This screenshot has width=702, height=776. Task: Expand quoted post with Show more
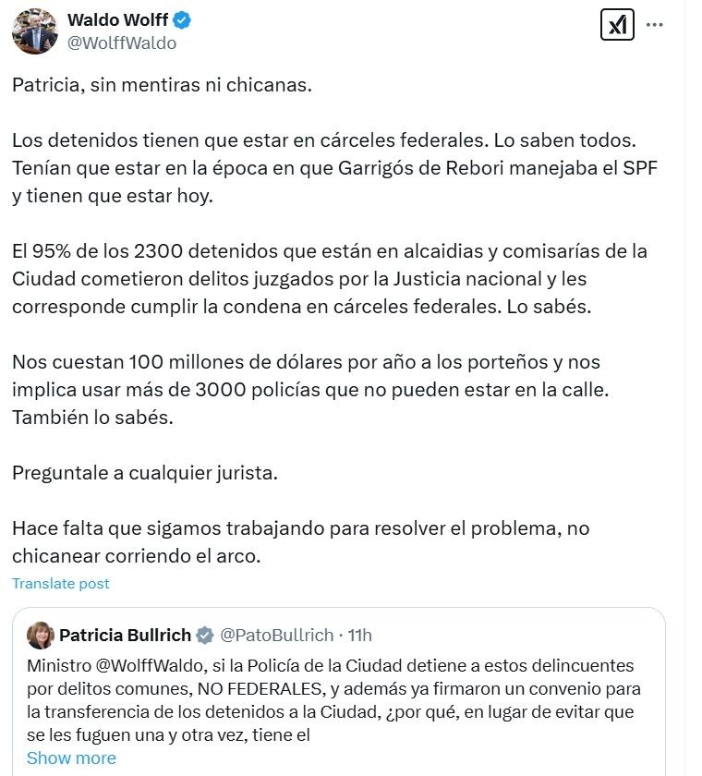(71, 758)
